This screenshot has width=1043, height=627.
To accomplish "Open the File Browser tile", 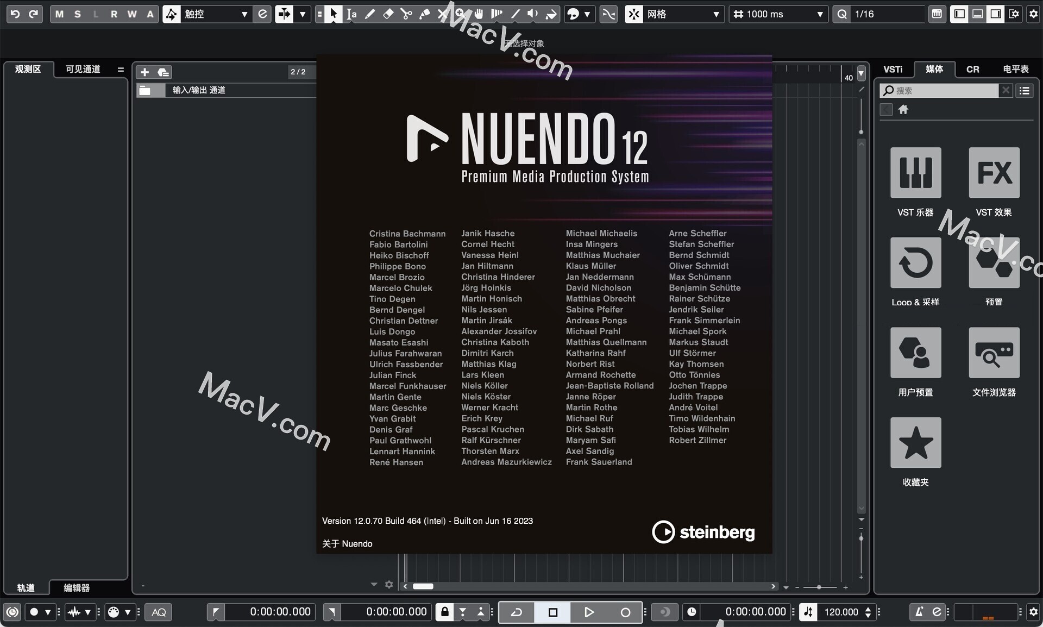I will coord(994,353).
